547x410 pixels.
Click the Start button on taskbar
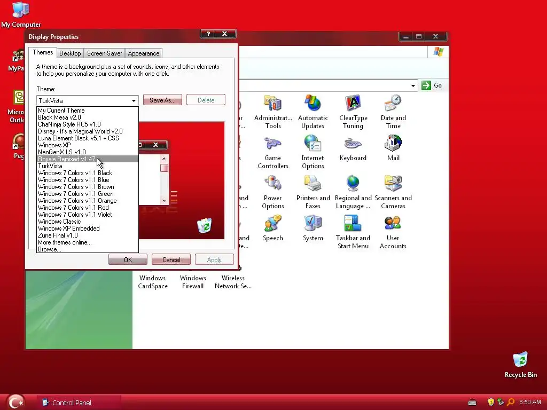point(15,401)
